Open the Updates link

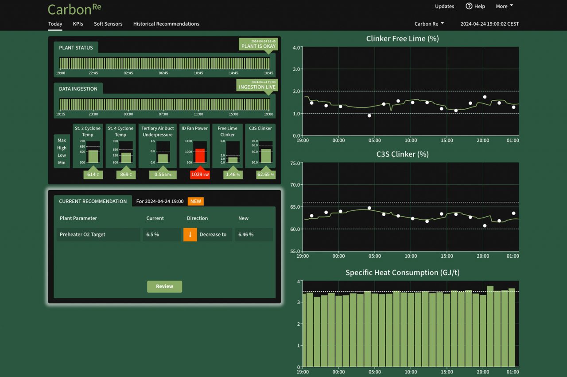(x=444, y=6)
